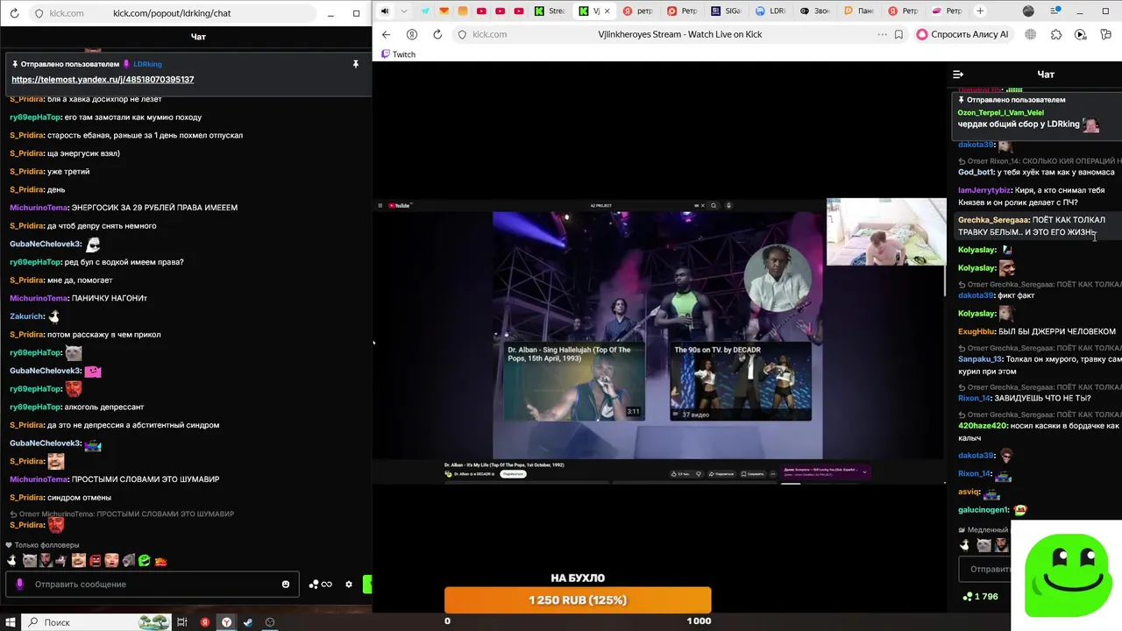Click the reply reference 'ПРОСТЫМИ СЛОВАМИ ЭТО ШУМАВИР' in left chat
The height and width of the screenshot is (631, 1122).
coord(122,514)
